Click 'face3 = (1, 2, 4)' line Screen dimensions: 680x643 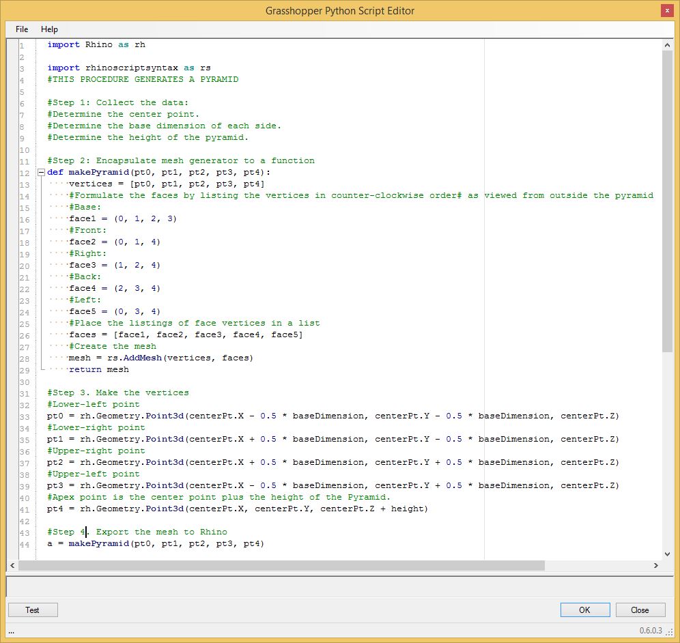(115, 266)
